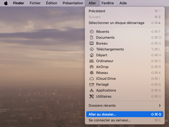Open the Apple logo menu
Screen dimensions: 169x127
click(x=6, y=3)
